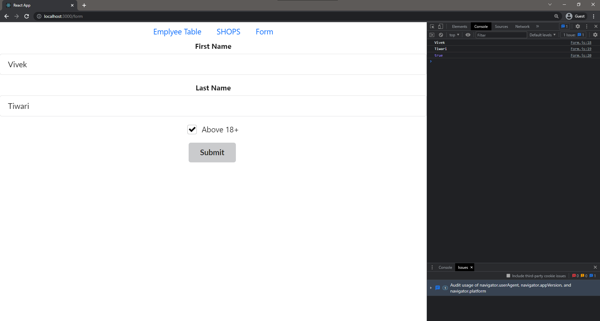Click the Form.js:18 source link
The height and width of the screenshot is (321, 600).
(581, 43)
